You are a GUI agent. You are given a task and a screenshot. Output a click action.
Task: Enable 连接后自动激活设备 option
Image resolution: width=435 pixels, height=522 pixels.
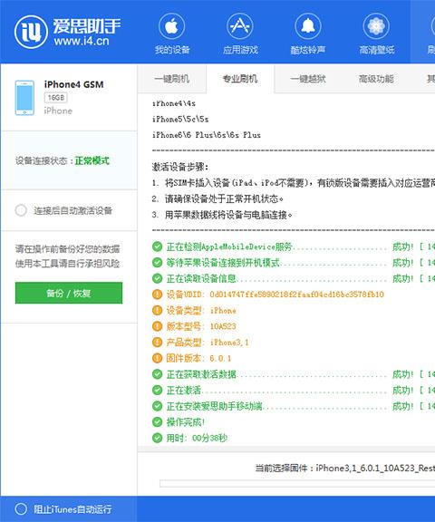click(21, 210)
